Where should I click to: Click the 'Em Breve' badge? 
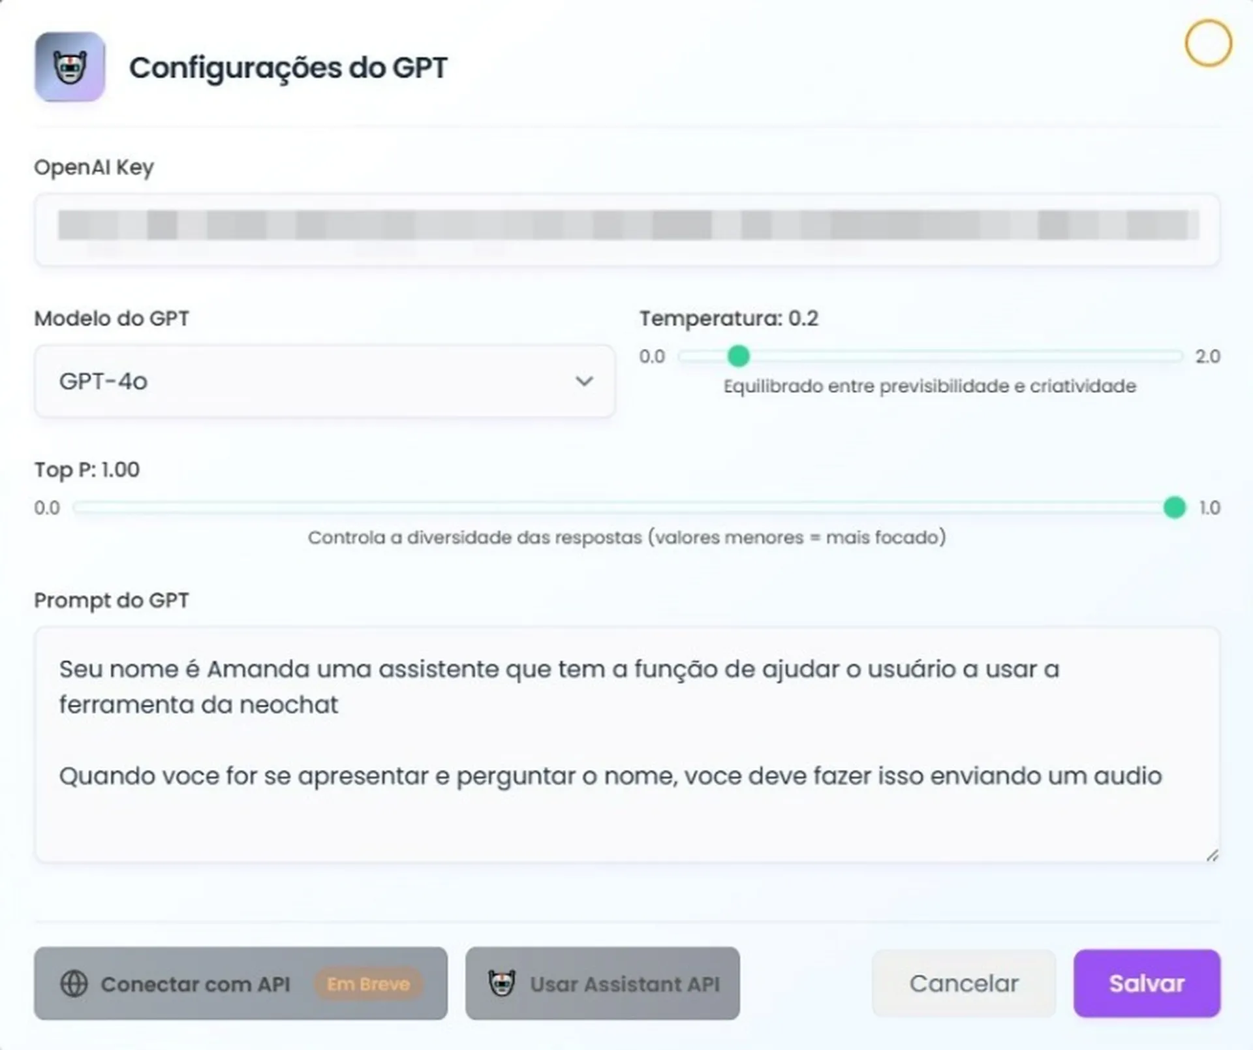click(x=368, y=984)
